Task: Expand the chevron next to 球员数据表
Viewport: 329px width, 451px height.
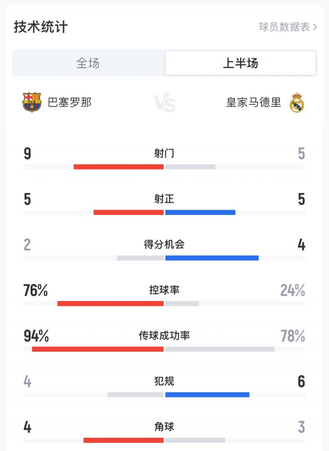Action: (x=315, y=27)
